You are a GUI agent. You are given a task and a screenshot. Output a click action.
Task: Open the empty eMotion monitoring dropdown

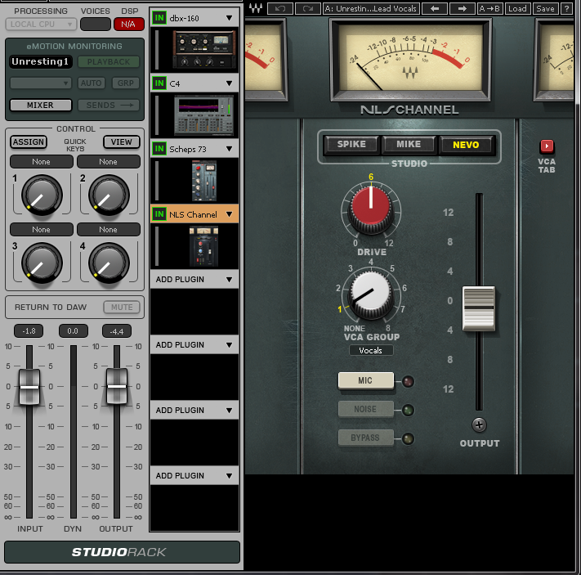tap(40, 83)
